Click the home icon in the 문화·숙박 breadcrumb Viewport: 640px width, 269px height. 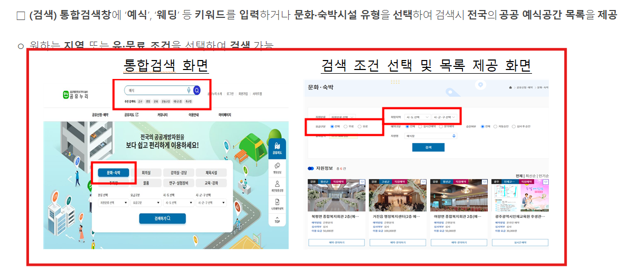click(x=510, y=87)
